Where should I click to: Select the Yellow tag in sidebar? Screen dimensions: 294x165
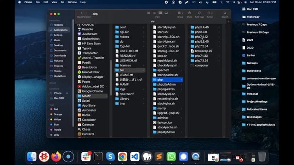(x=57, y=119)
